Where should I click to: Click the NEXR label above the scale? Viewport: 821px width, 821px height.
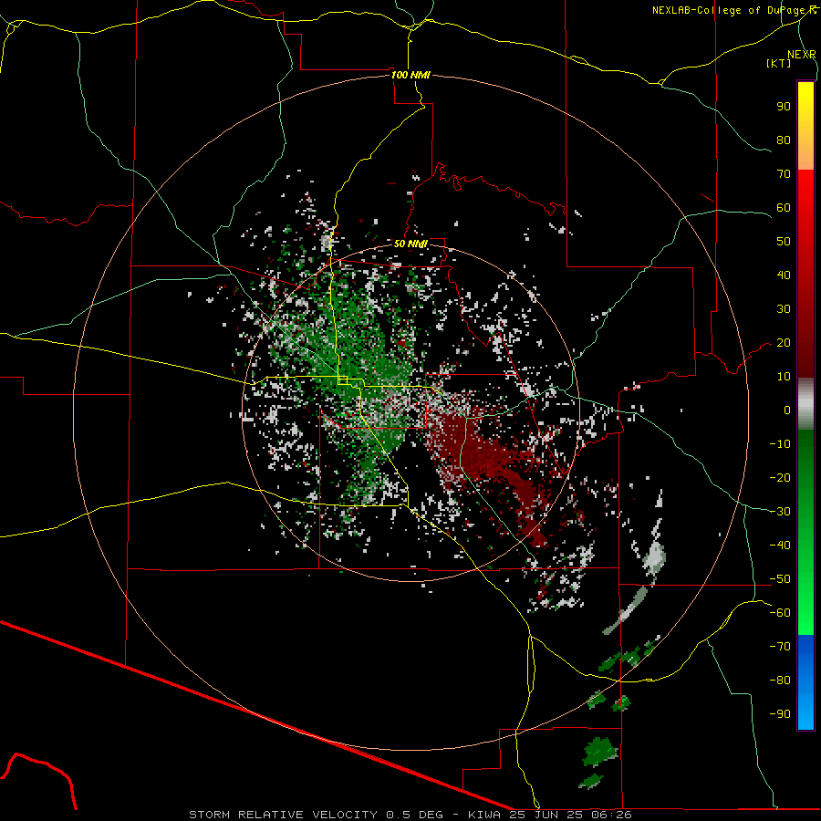801,55
